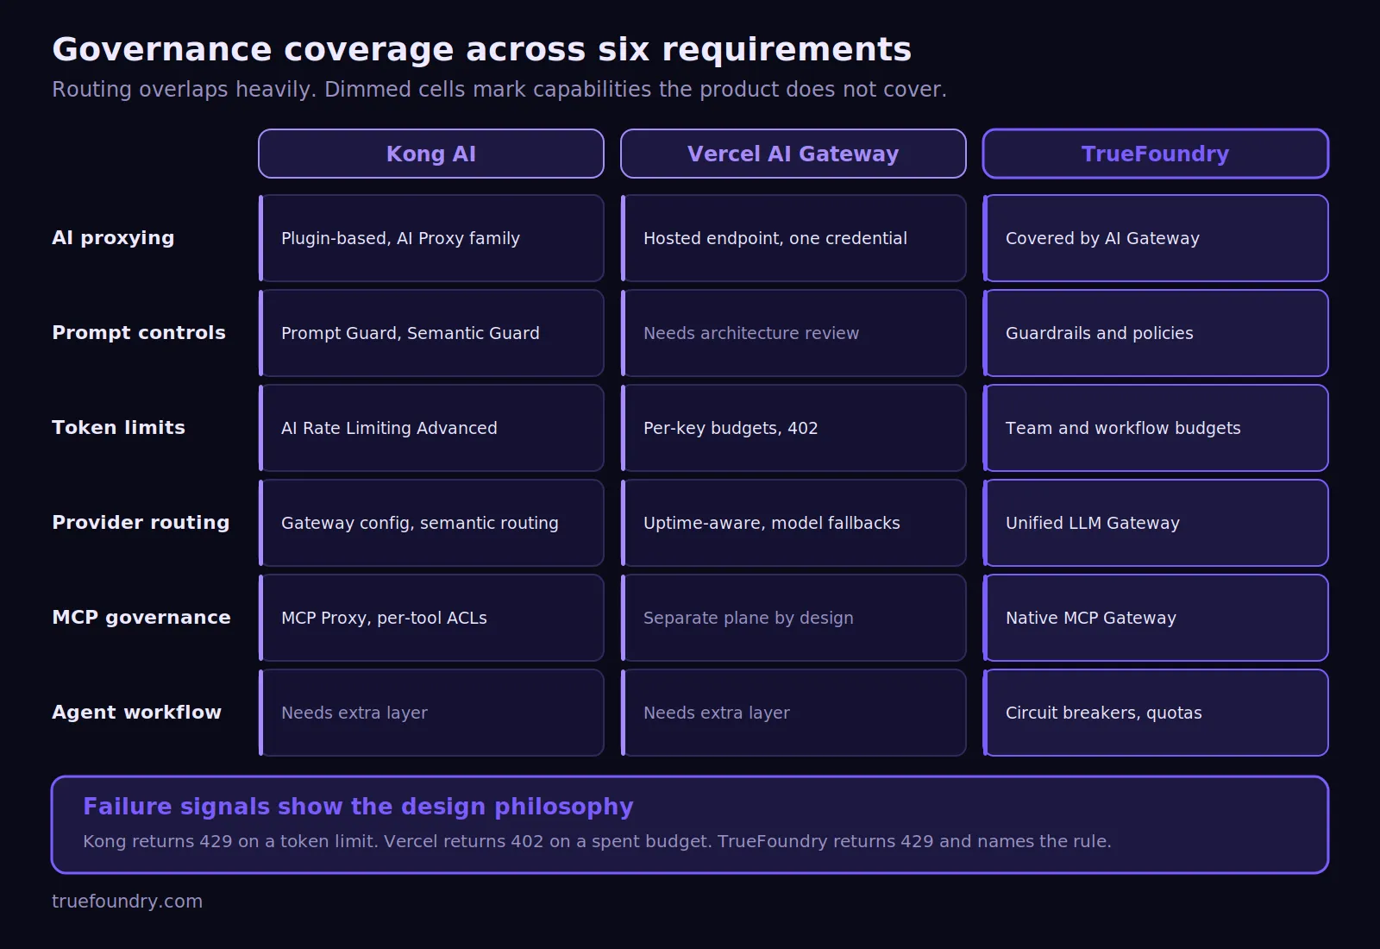The image size is (1380, 949).
Task: Click the 'Uptime-aware, model fallbacks' cell
Action: (x=793, y=523)
